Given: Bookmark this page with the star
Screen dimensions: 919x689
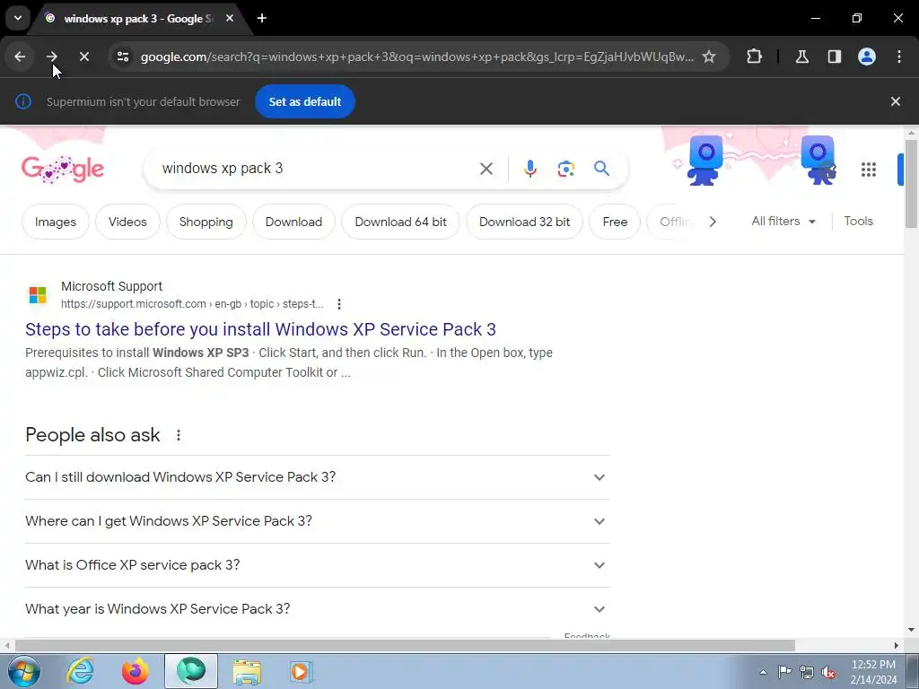Looking at the screenshot, I should point(709,57).
